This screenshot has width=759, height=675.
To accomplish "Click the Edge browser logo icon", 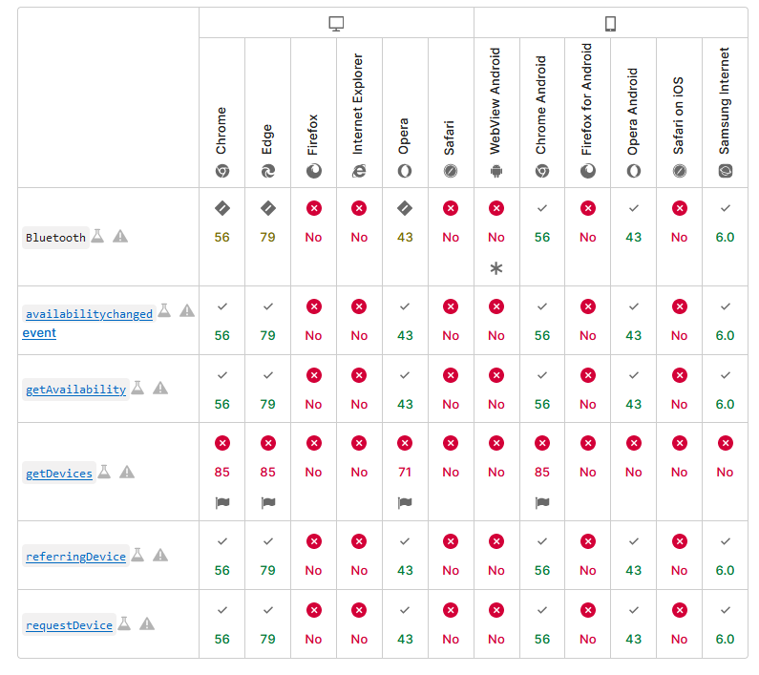I will pyautogui.click(x=267, y=171).
